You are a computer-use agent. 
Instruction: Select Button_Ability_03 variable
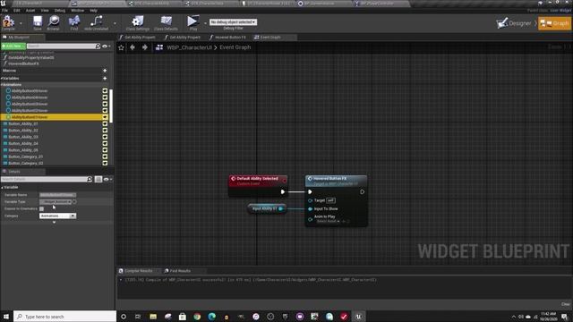point(23,137)
